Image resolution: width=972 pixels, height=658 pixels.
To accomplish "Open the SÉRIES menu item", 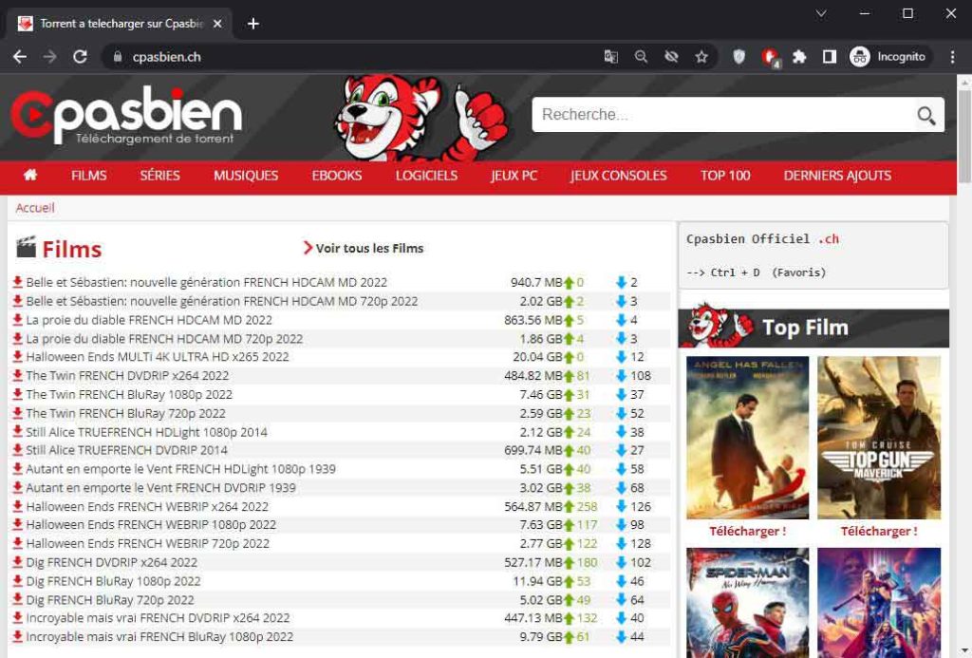I will (159, 176).
